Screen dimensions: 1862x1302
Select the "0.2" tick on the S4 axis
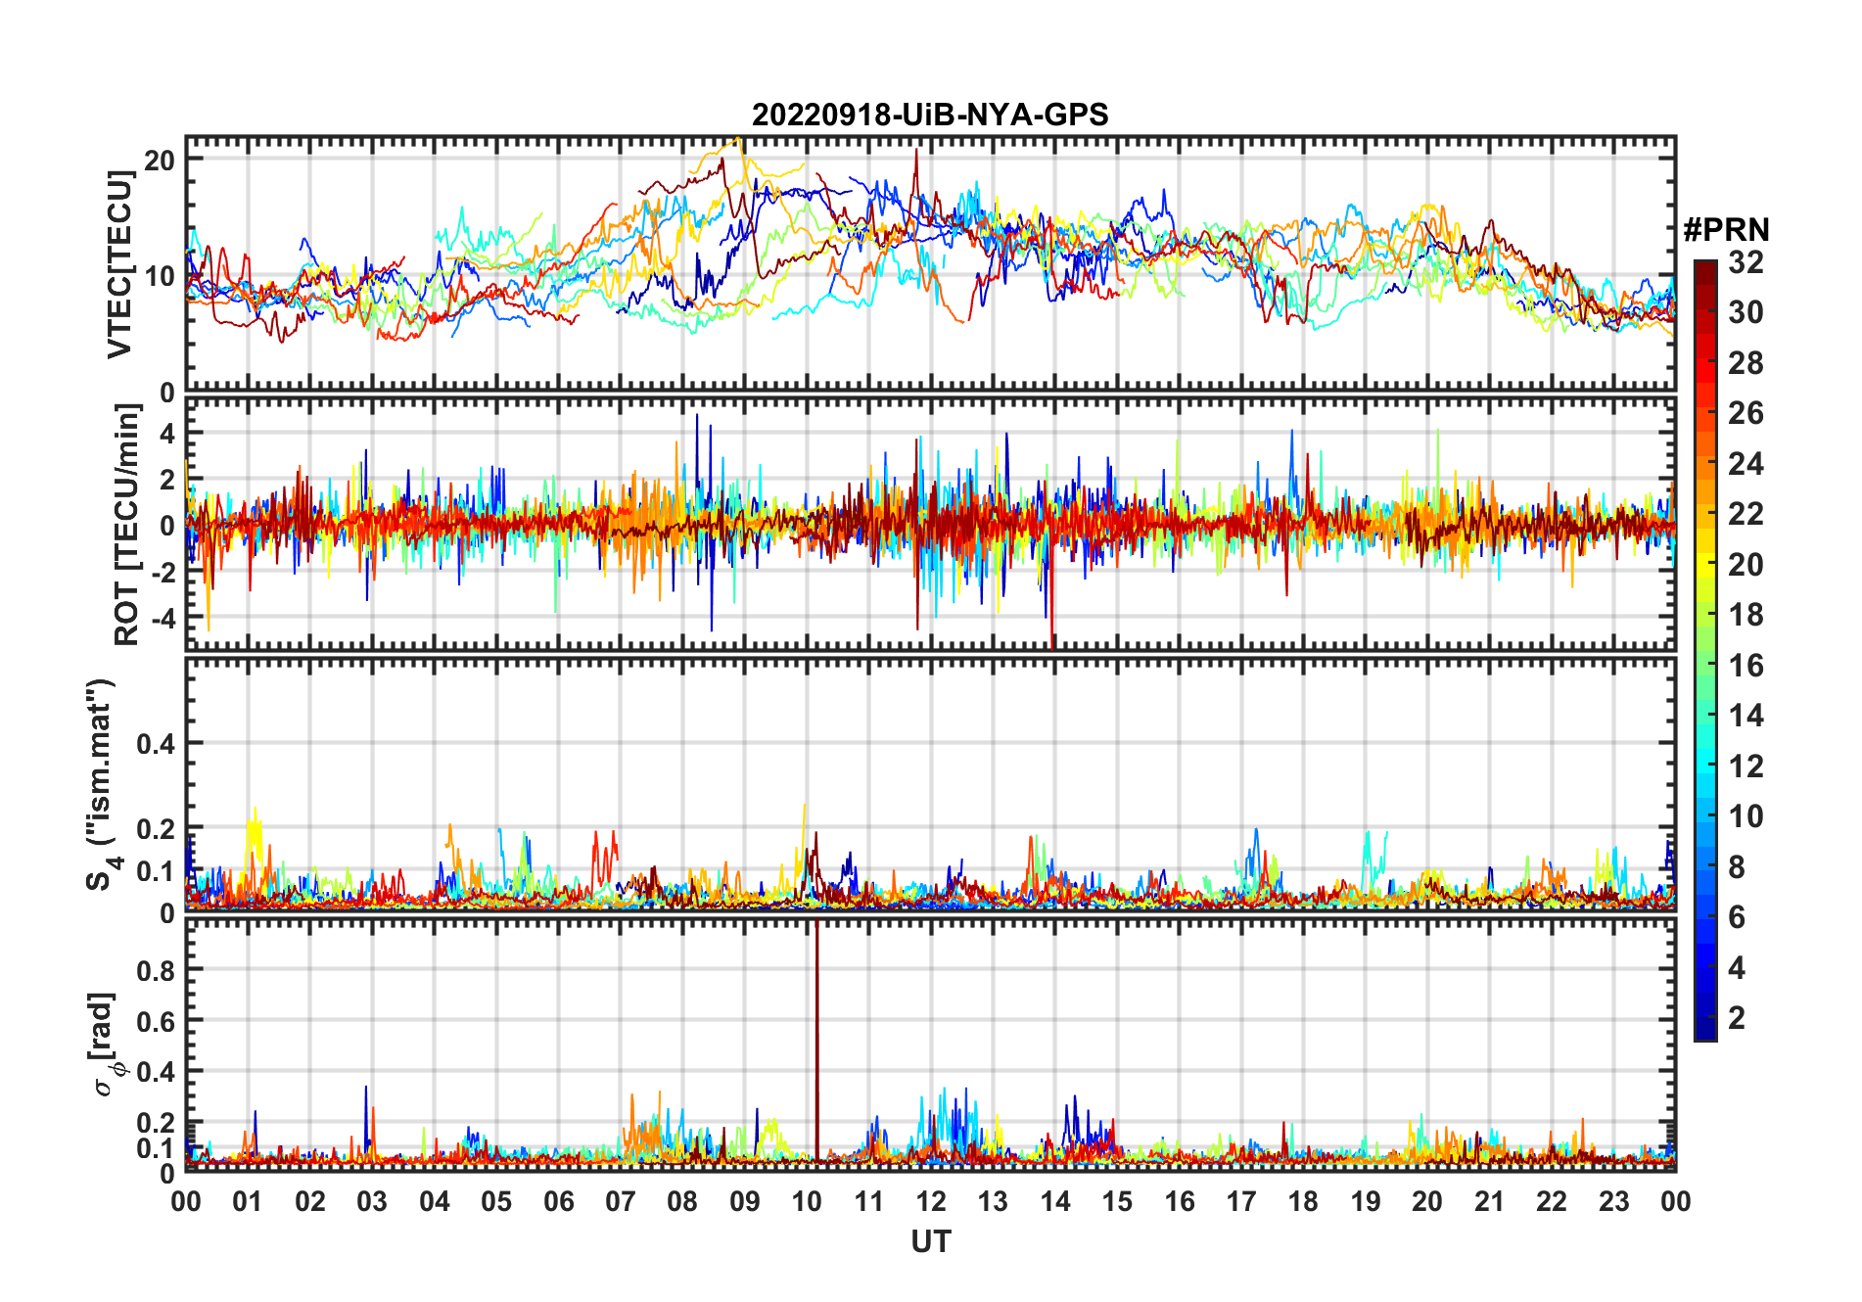[156, 828]
